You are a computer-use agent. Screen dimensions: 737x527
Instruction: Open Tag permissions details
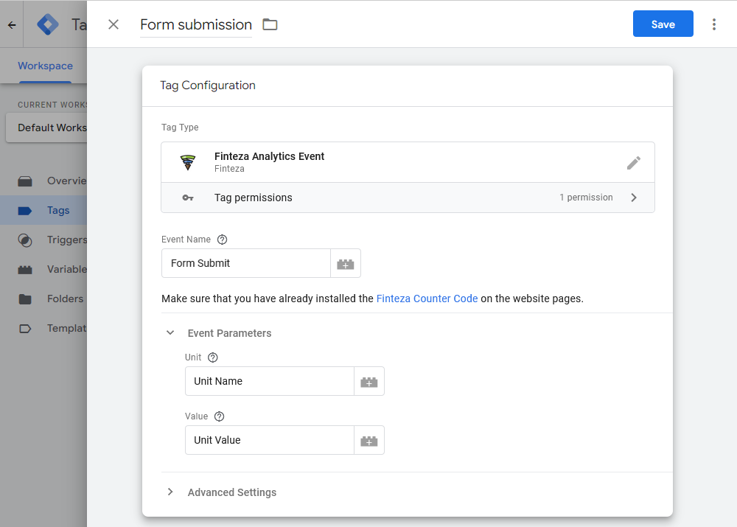408,198
